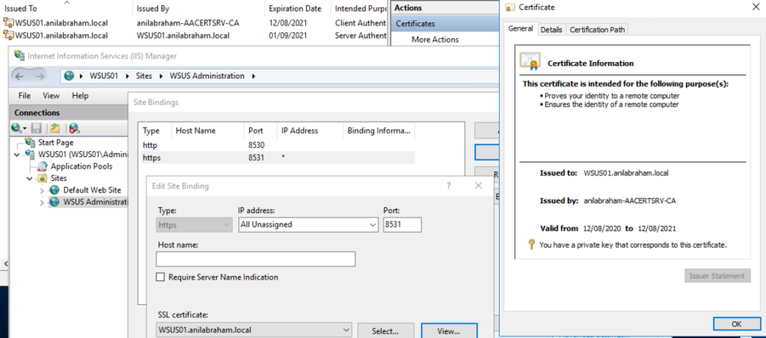Click the Save disk icon in Connections toolbar
This screenshot has width=766, height=338.
point(36,129)
